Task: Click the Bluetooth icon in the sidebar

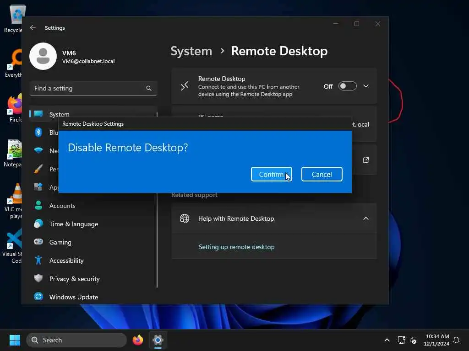Action: pyautogui.click(x=38, y=132)
